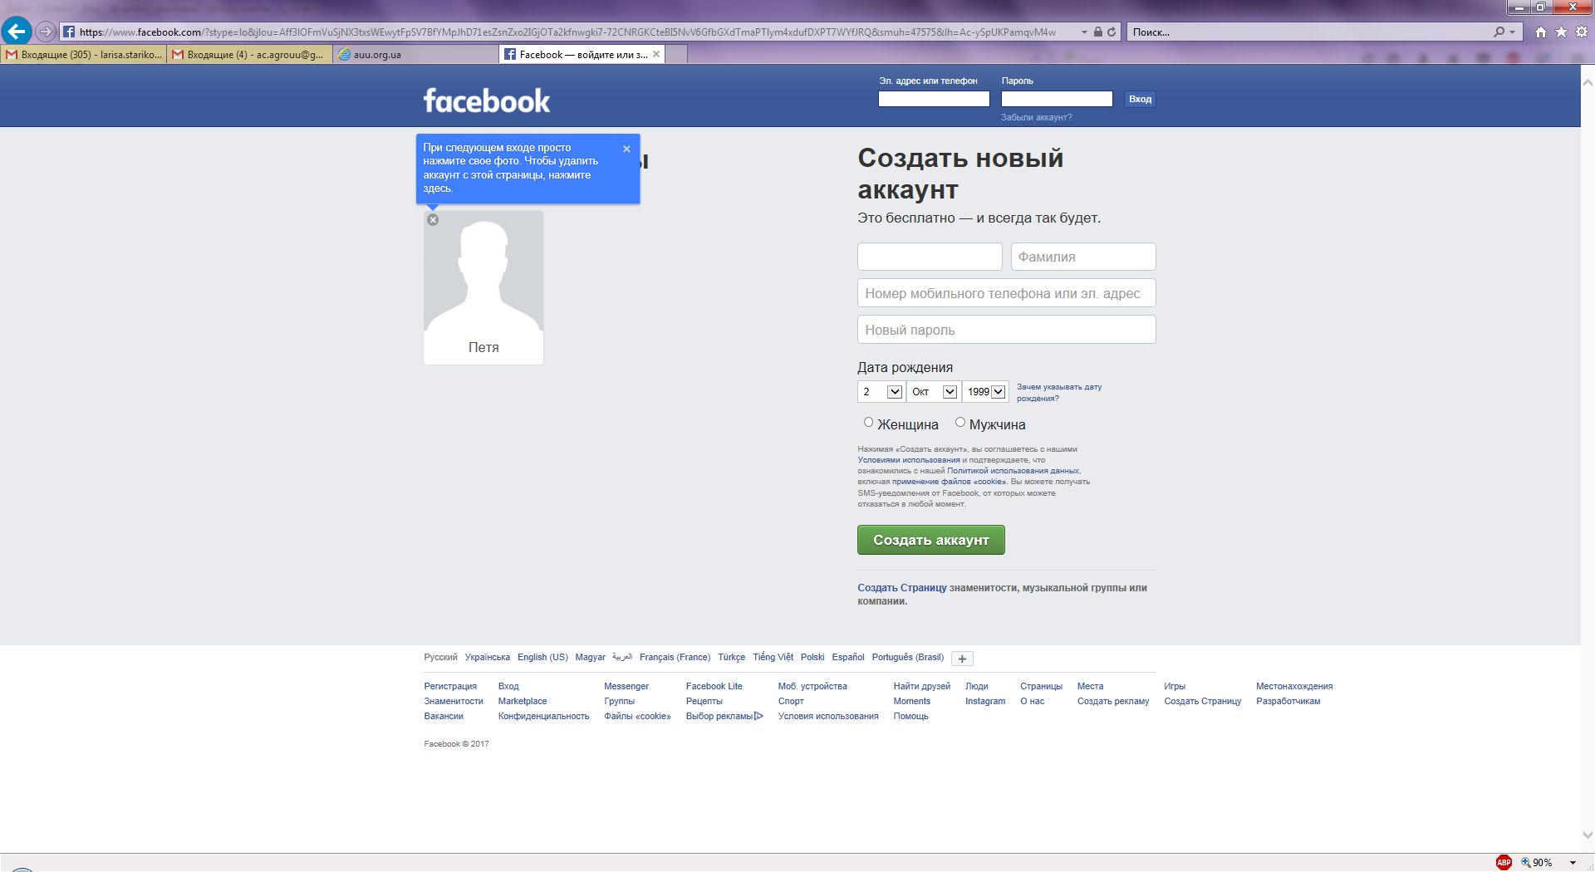Image resolution: width=1595 pixels, height=872 pixels.
Task: Switch language to Français (France)
Action: point(675,657)
